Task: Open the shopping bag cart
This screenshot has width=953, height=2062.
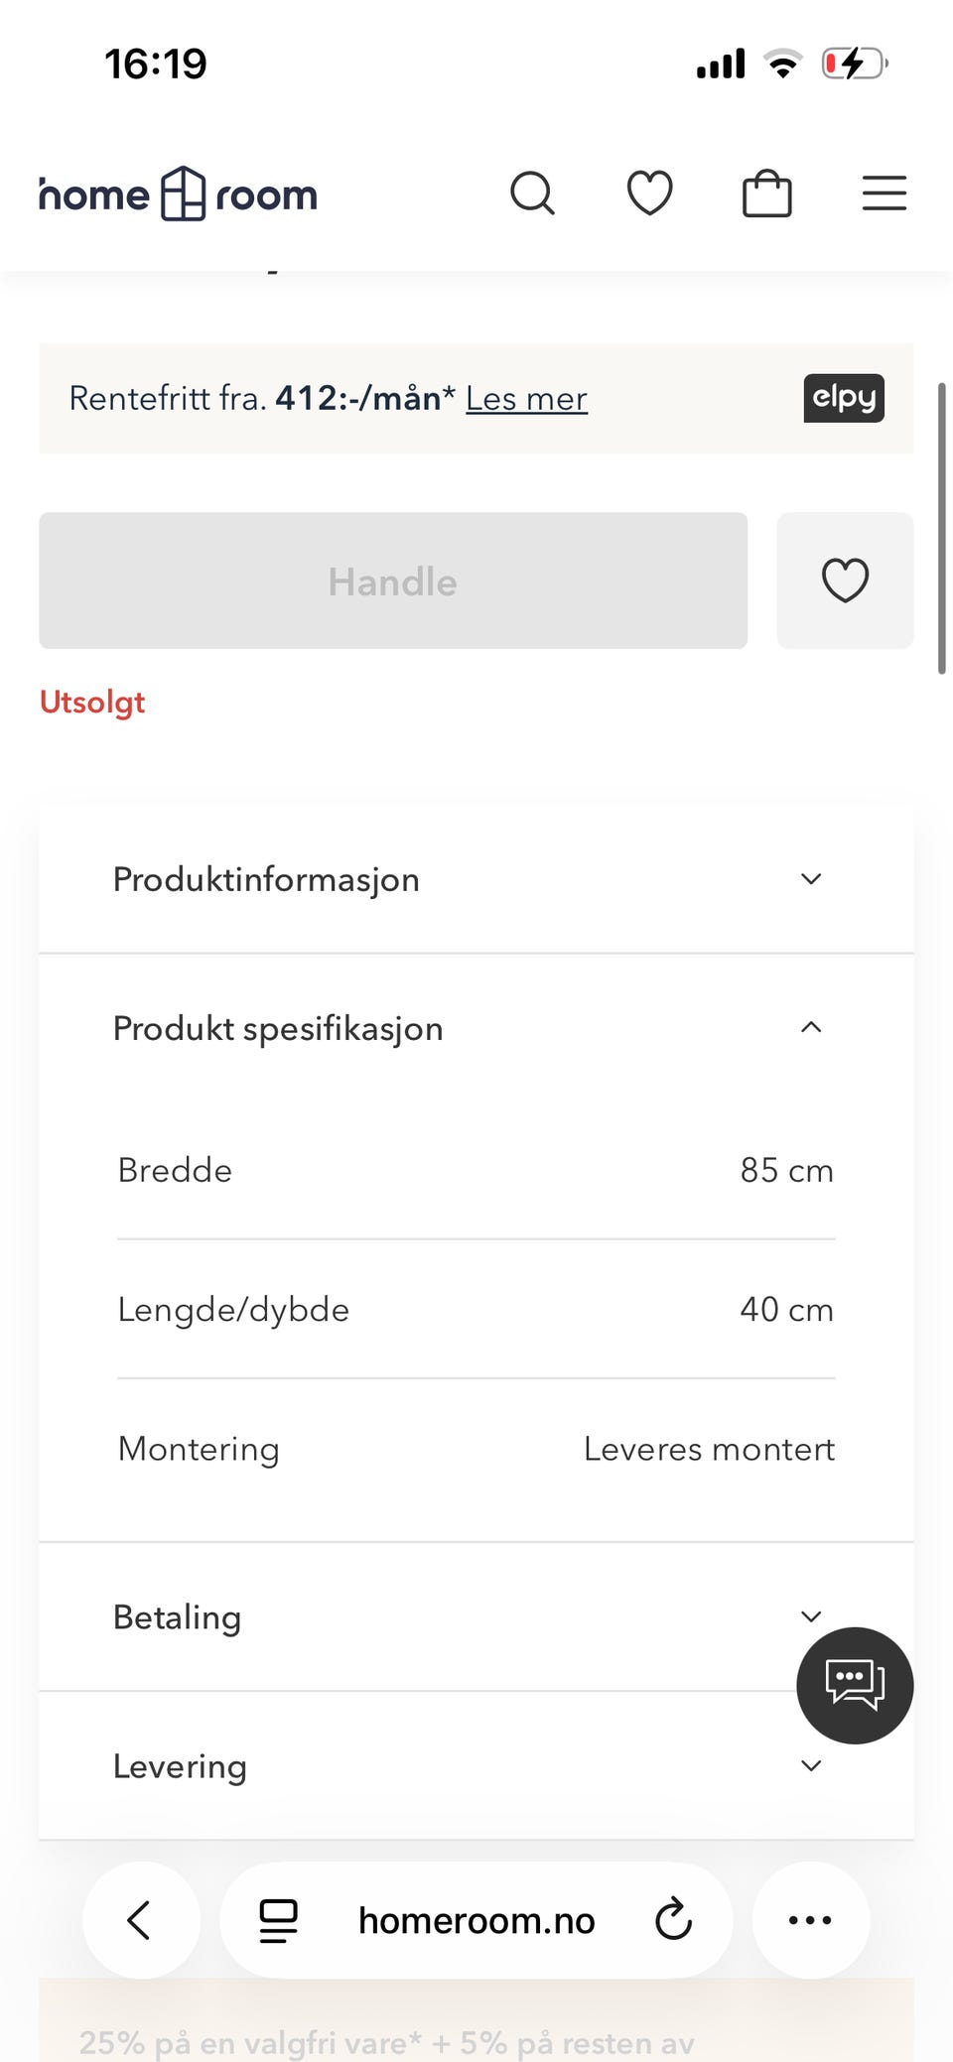Action: pos(767,193)
